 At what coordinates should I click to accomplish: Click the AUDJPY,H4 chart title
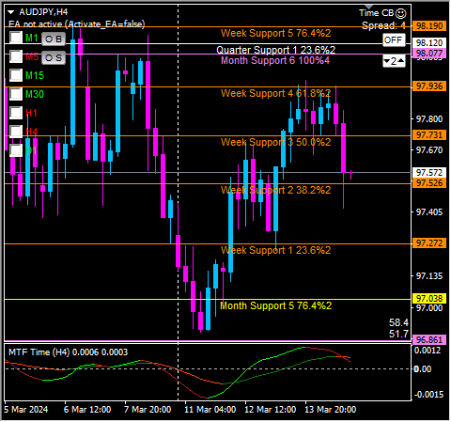pos(43,12)
